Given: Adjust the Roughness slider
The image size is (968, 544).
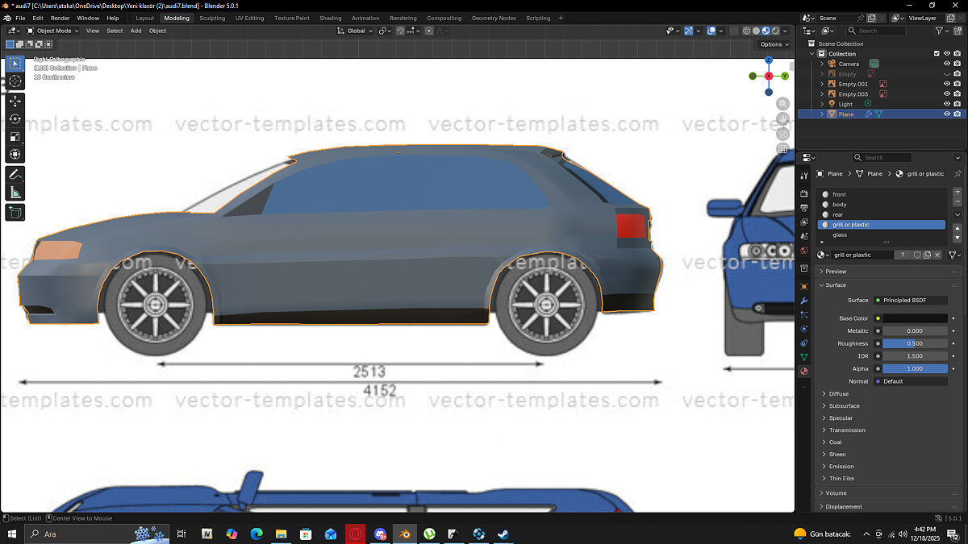Looking at the screenshot, I should click(x=915, y=343).
